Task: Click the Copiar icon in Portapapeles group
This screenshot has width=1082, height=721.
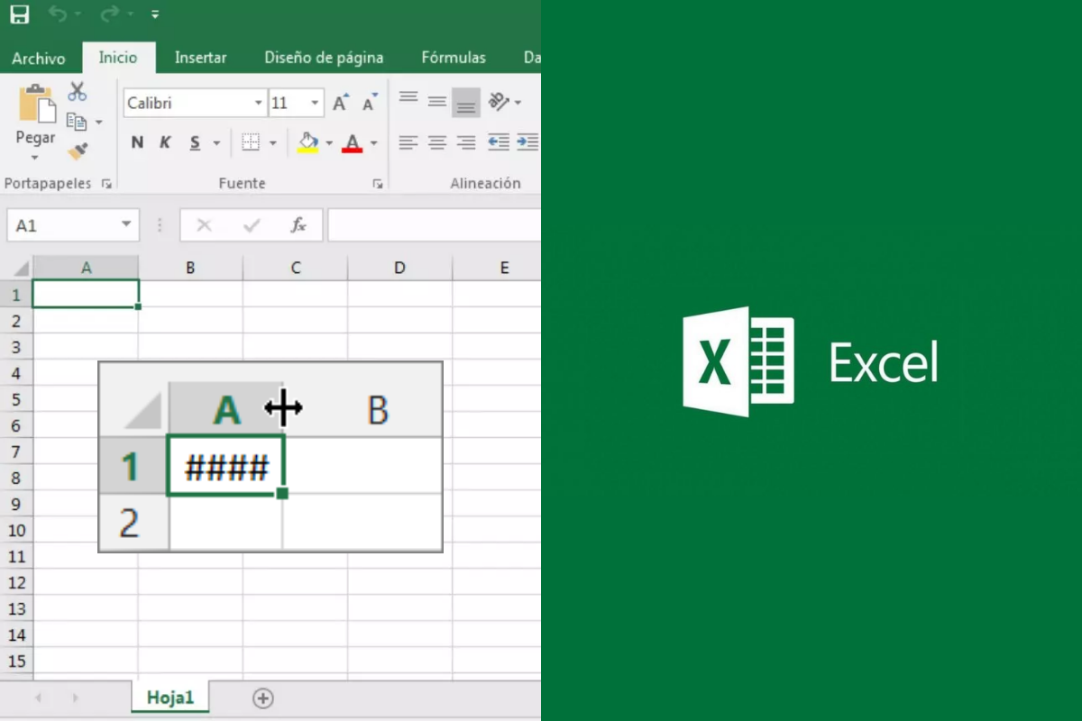Action: [x=77, y=120]
